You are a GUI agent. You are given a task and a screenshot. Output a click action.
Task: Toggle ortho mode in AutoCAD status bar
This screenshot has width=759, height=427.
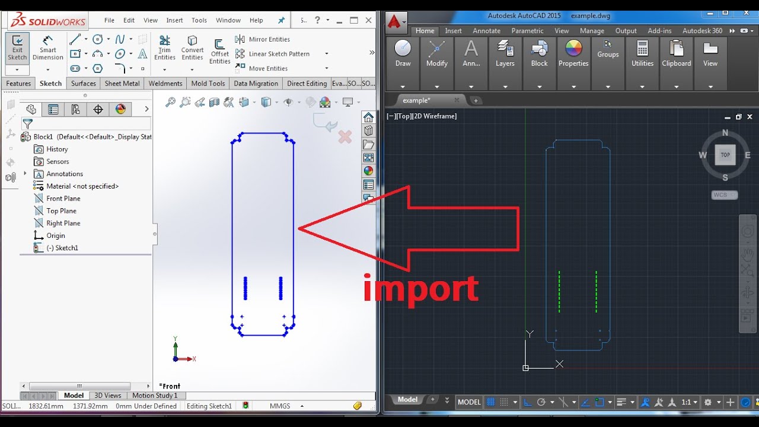[528, 402]
